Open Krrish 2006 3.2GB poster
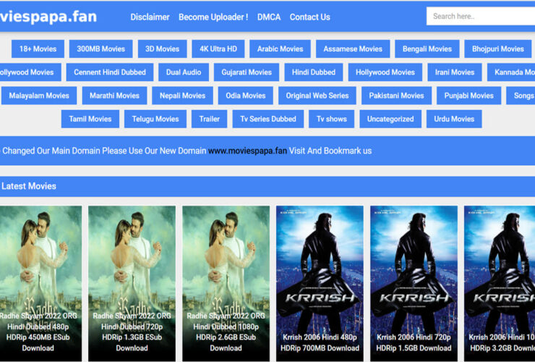 point(500,283)
